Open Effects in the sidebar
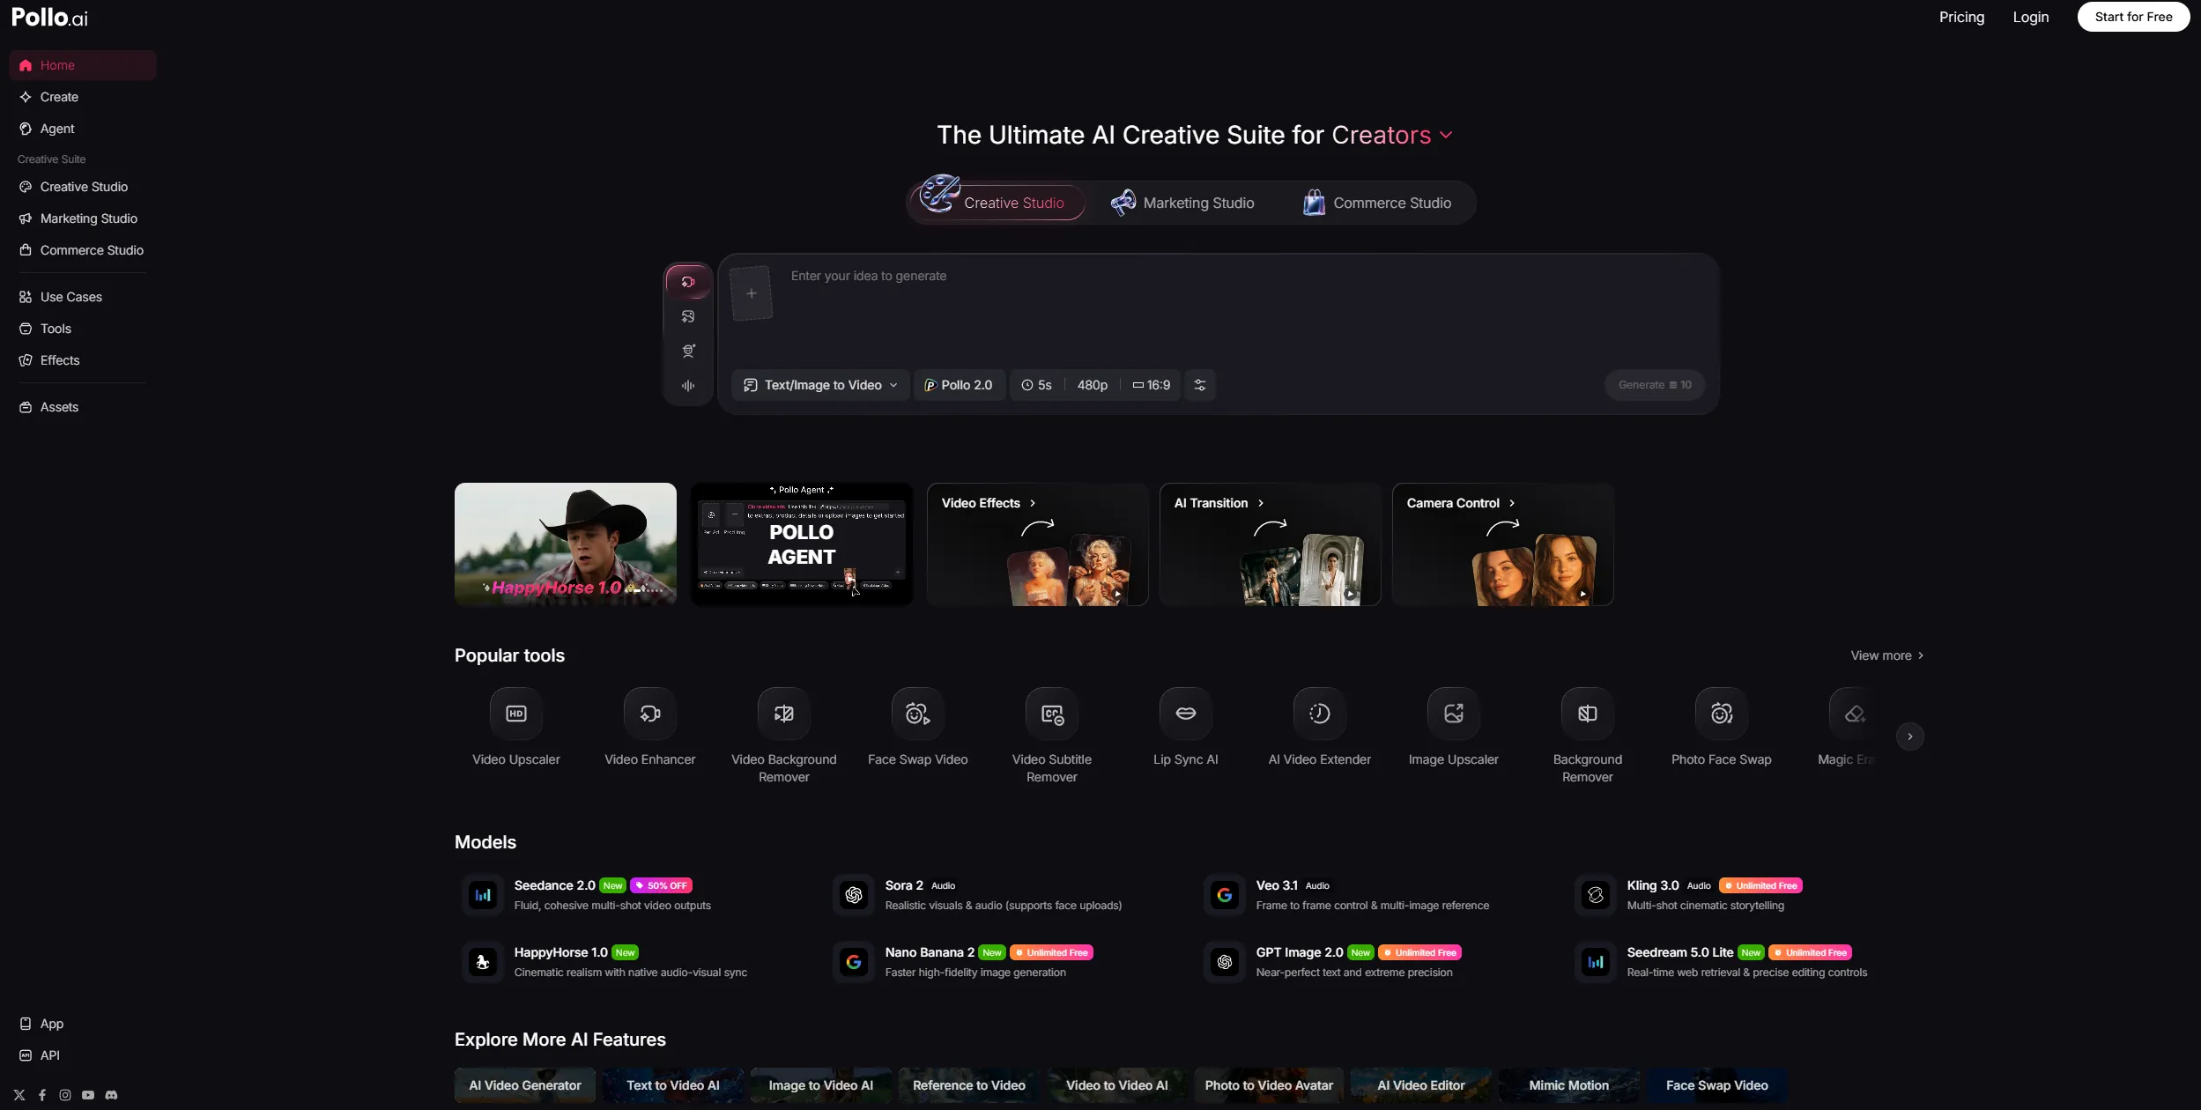The width and height of the screenshot is (2201, 1110). pyautogui.click(x=83, y=360)
